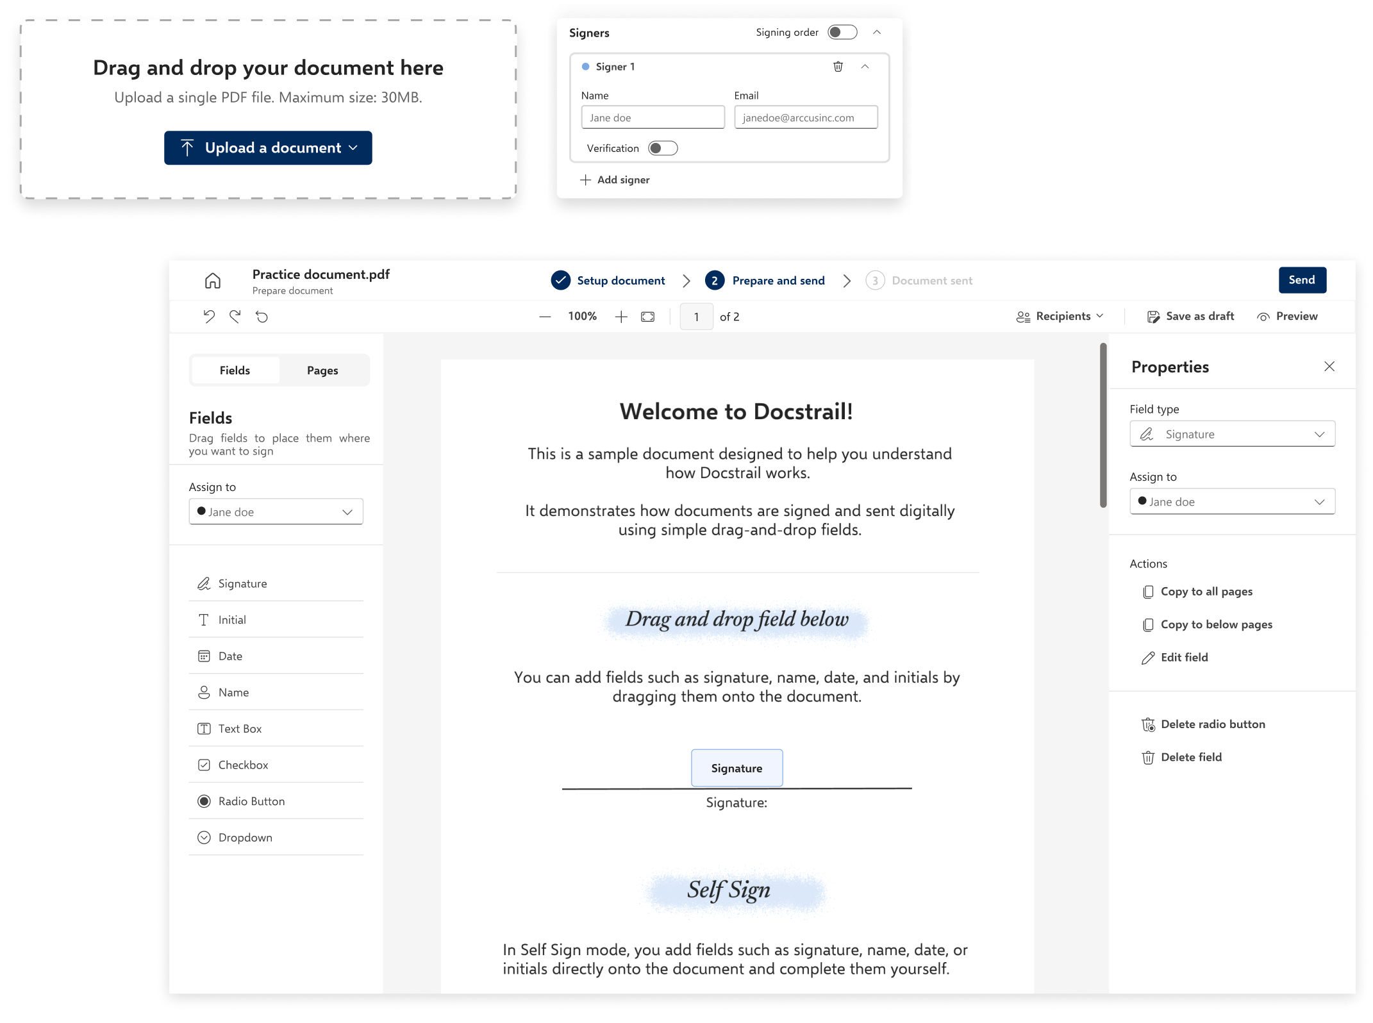1373x1023 pixels.
Task: Click the signer Email input field
Action: [806, 117]
